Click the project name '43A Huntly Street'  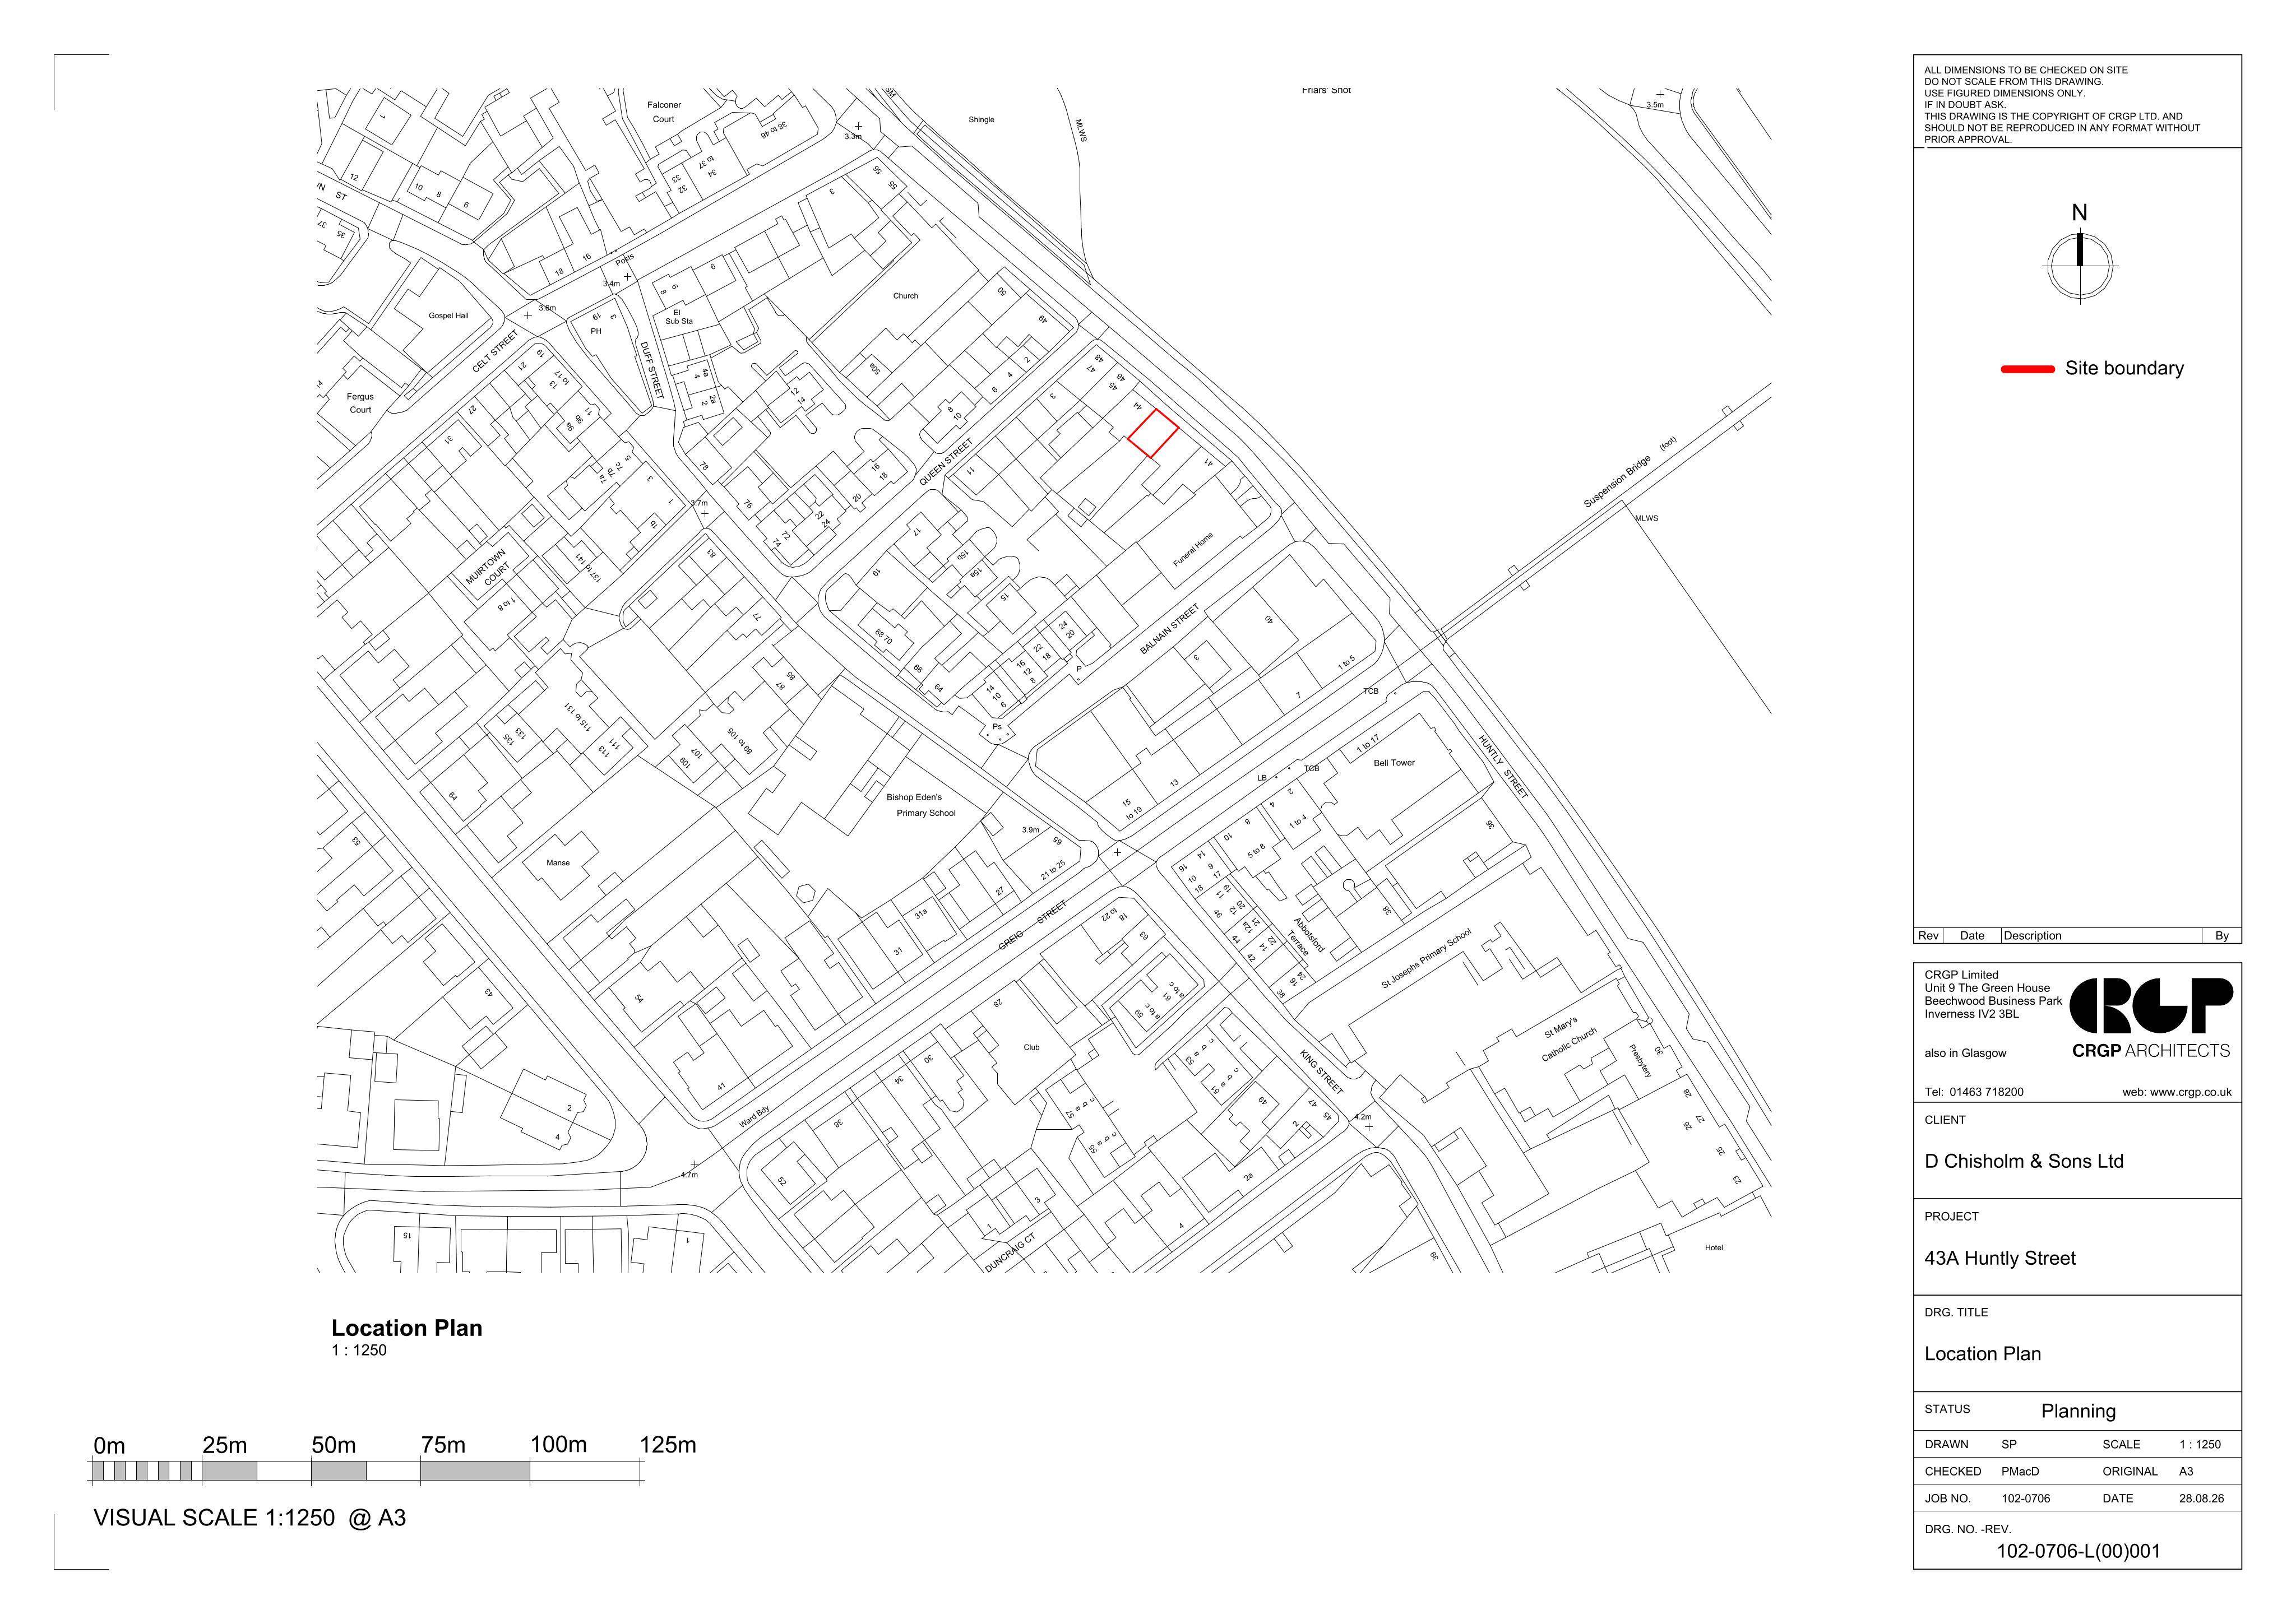pyautogui.click(x=2000, y=1258)
